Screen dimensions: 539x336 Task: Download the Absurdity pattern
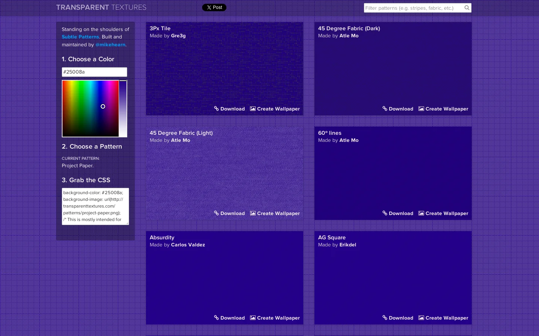coord(229,318)
